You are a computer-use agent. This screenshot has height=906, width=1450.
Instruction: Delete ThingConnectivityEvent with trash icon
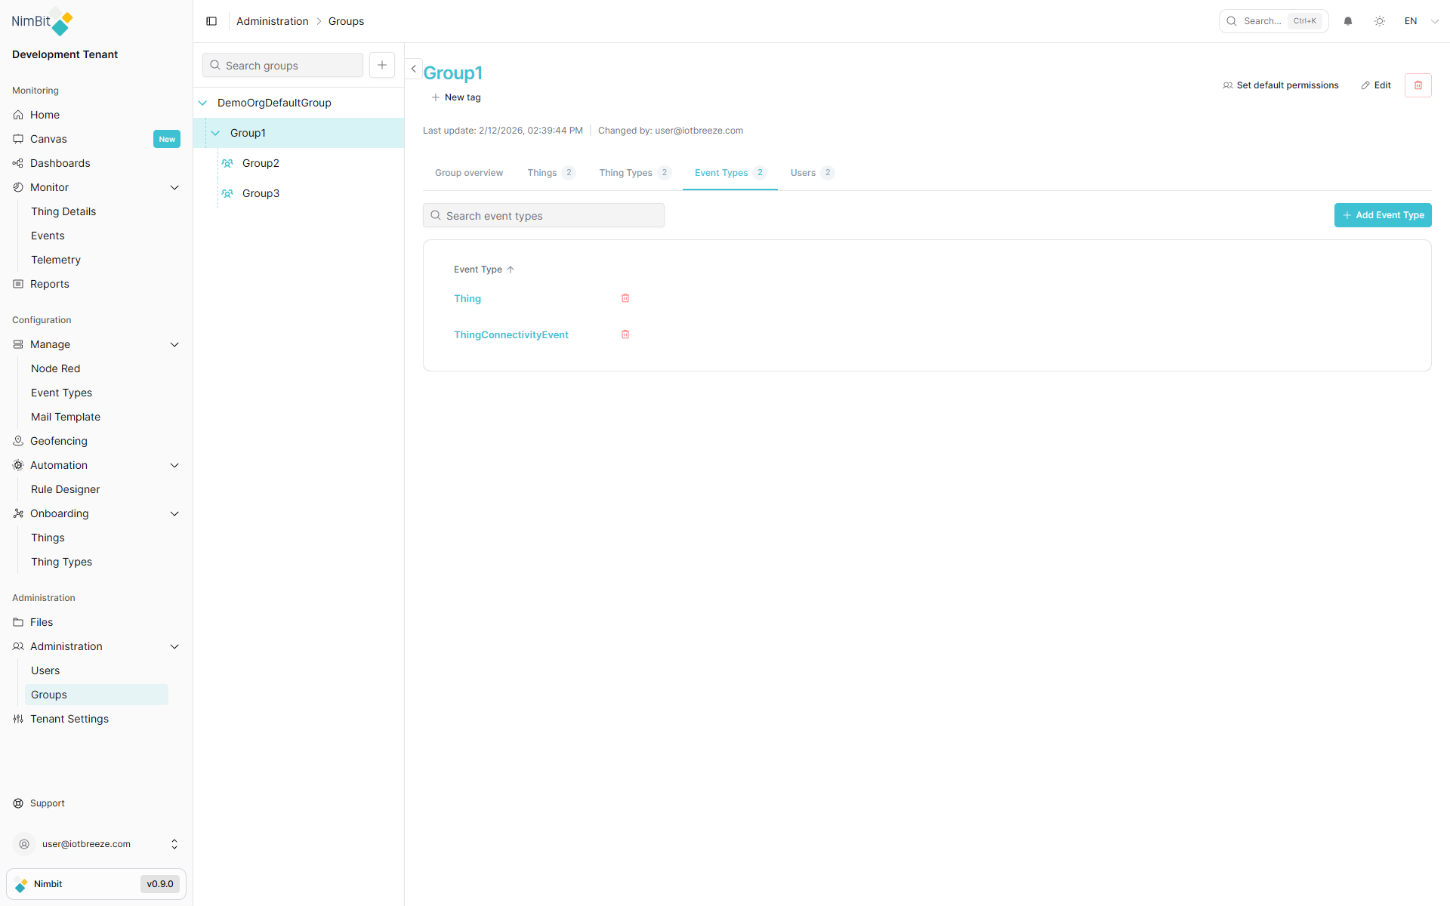click(x=625, y=334)
